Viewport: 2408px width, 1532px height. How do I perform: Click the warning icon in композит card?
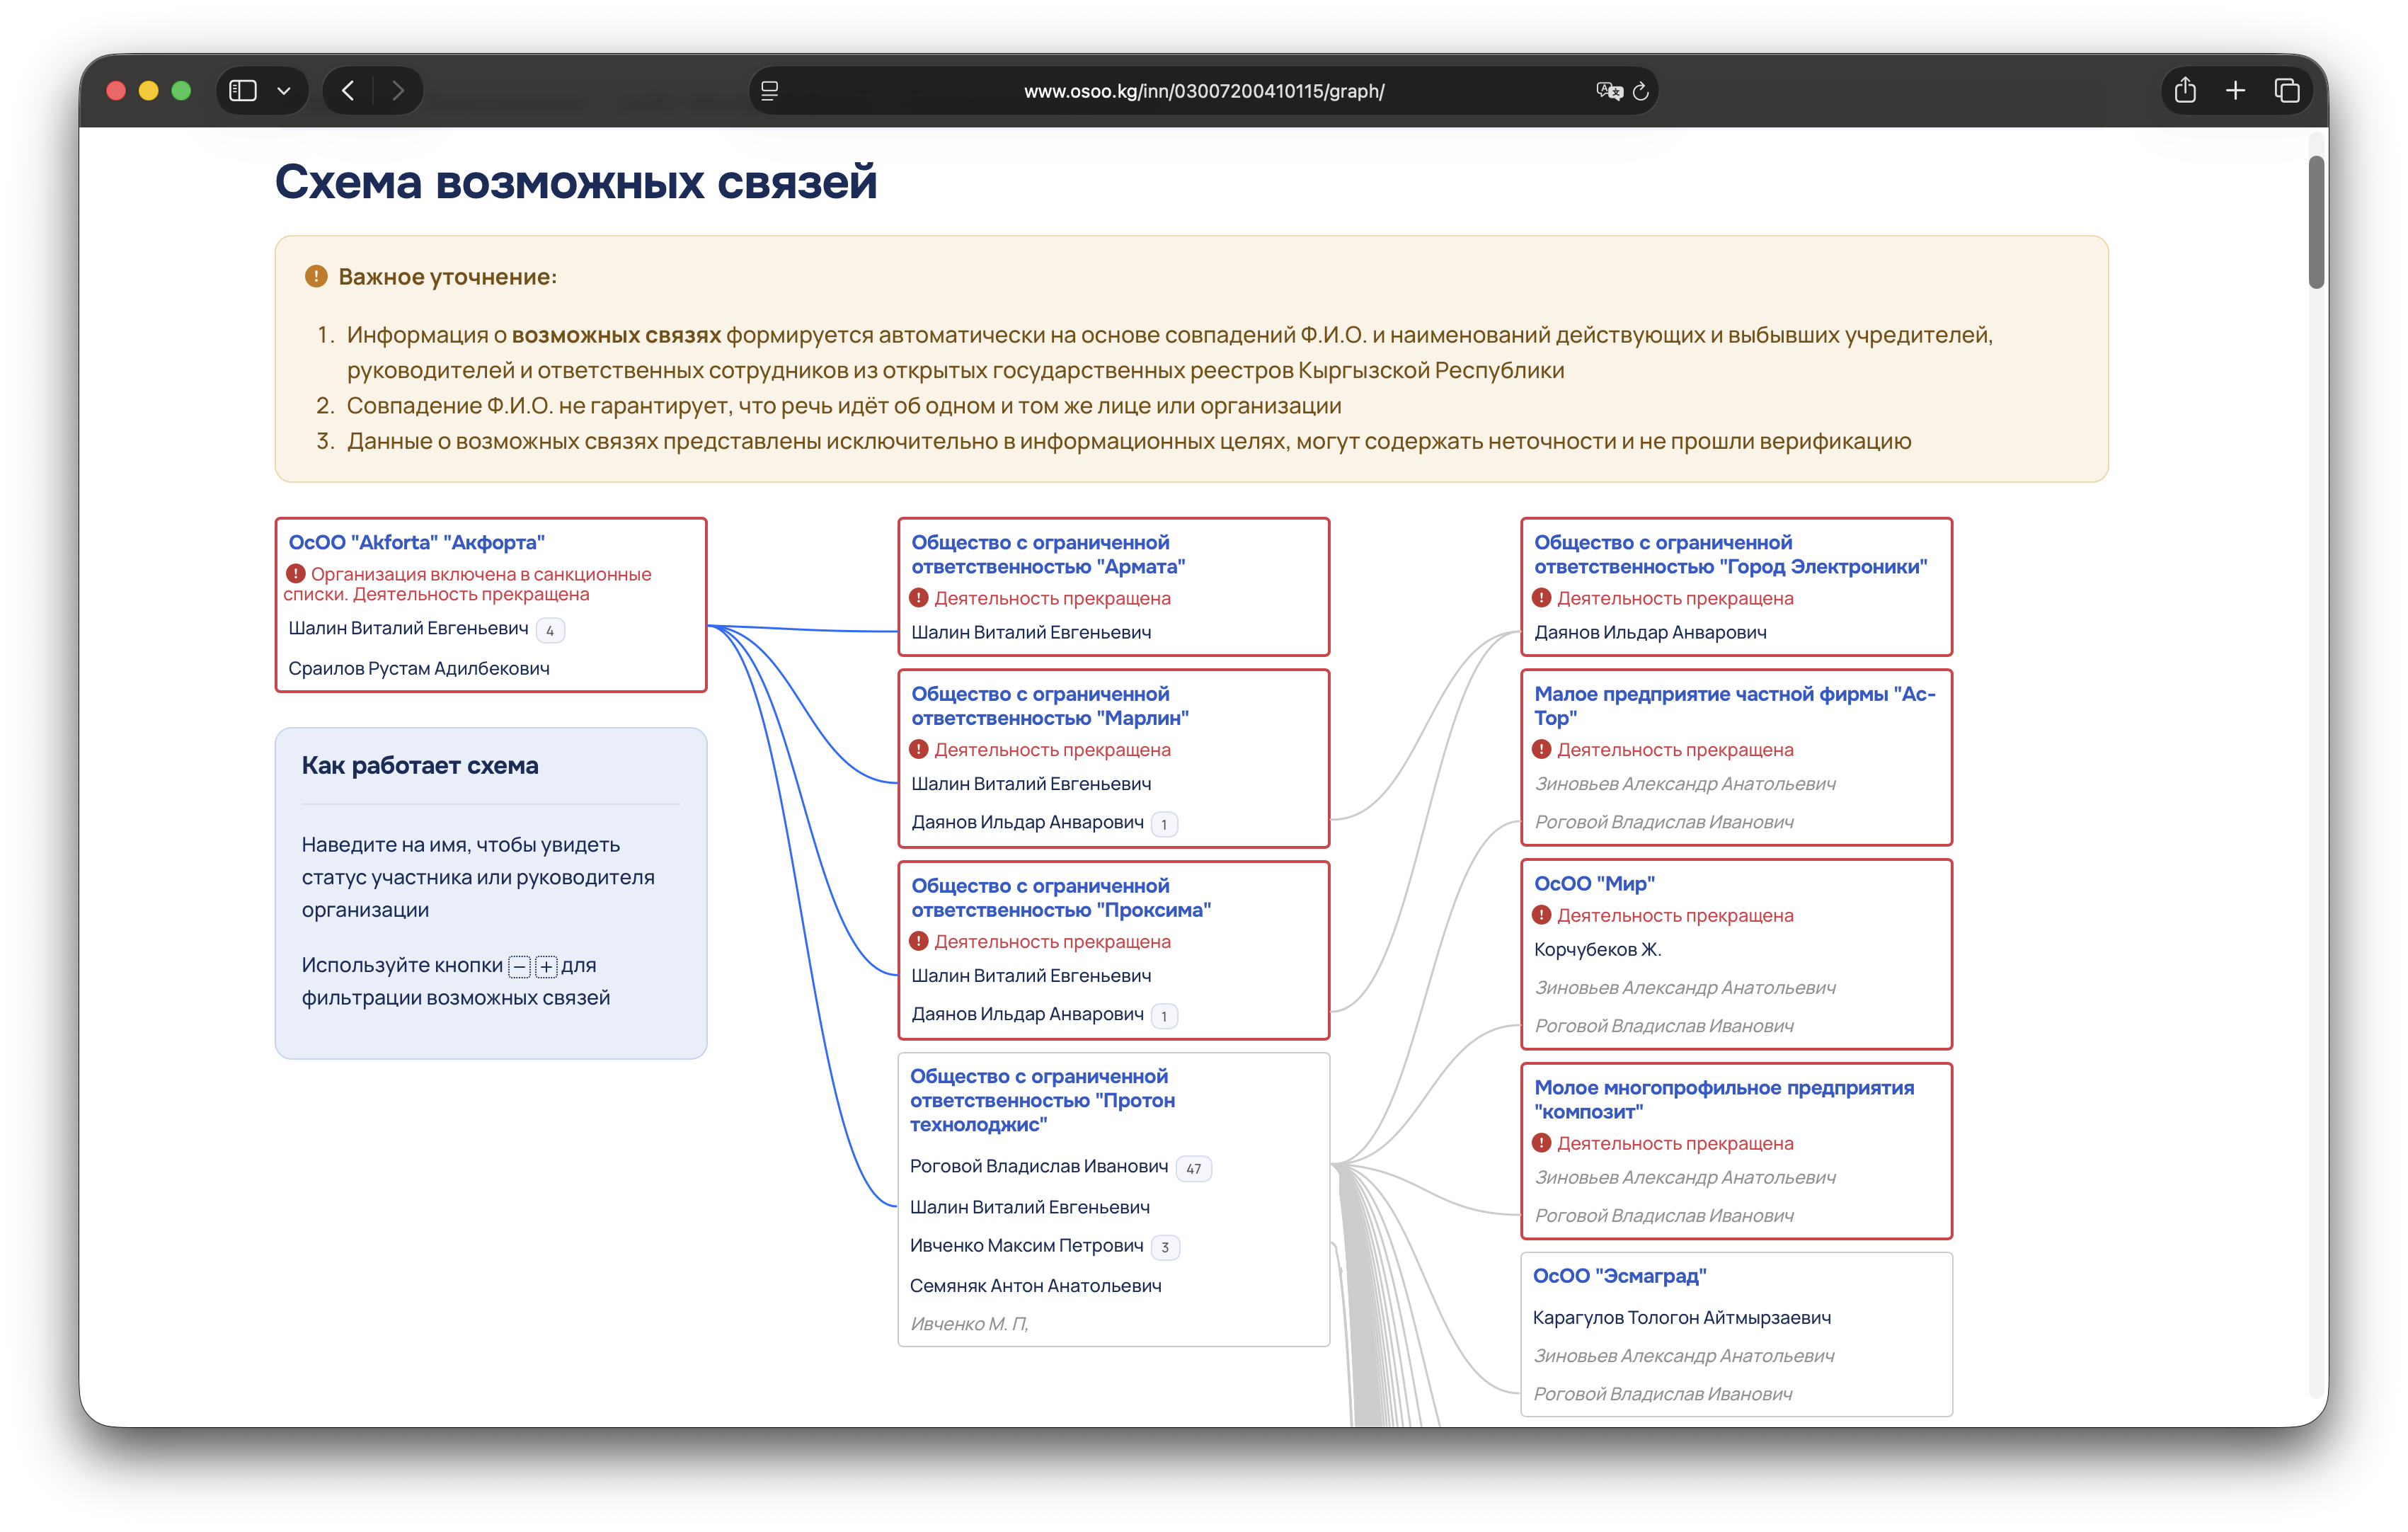pyautogui.click(x=1542, y=1142)
